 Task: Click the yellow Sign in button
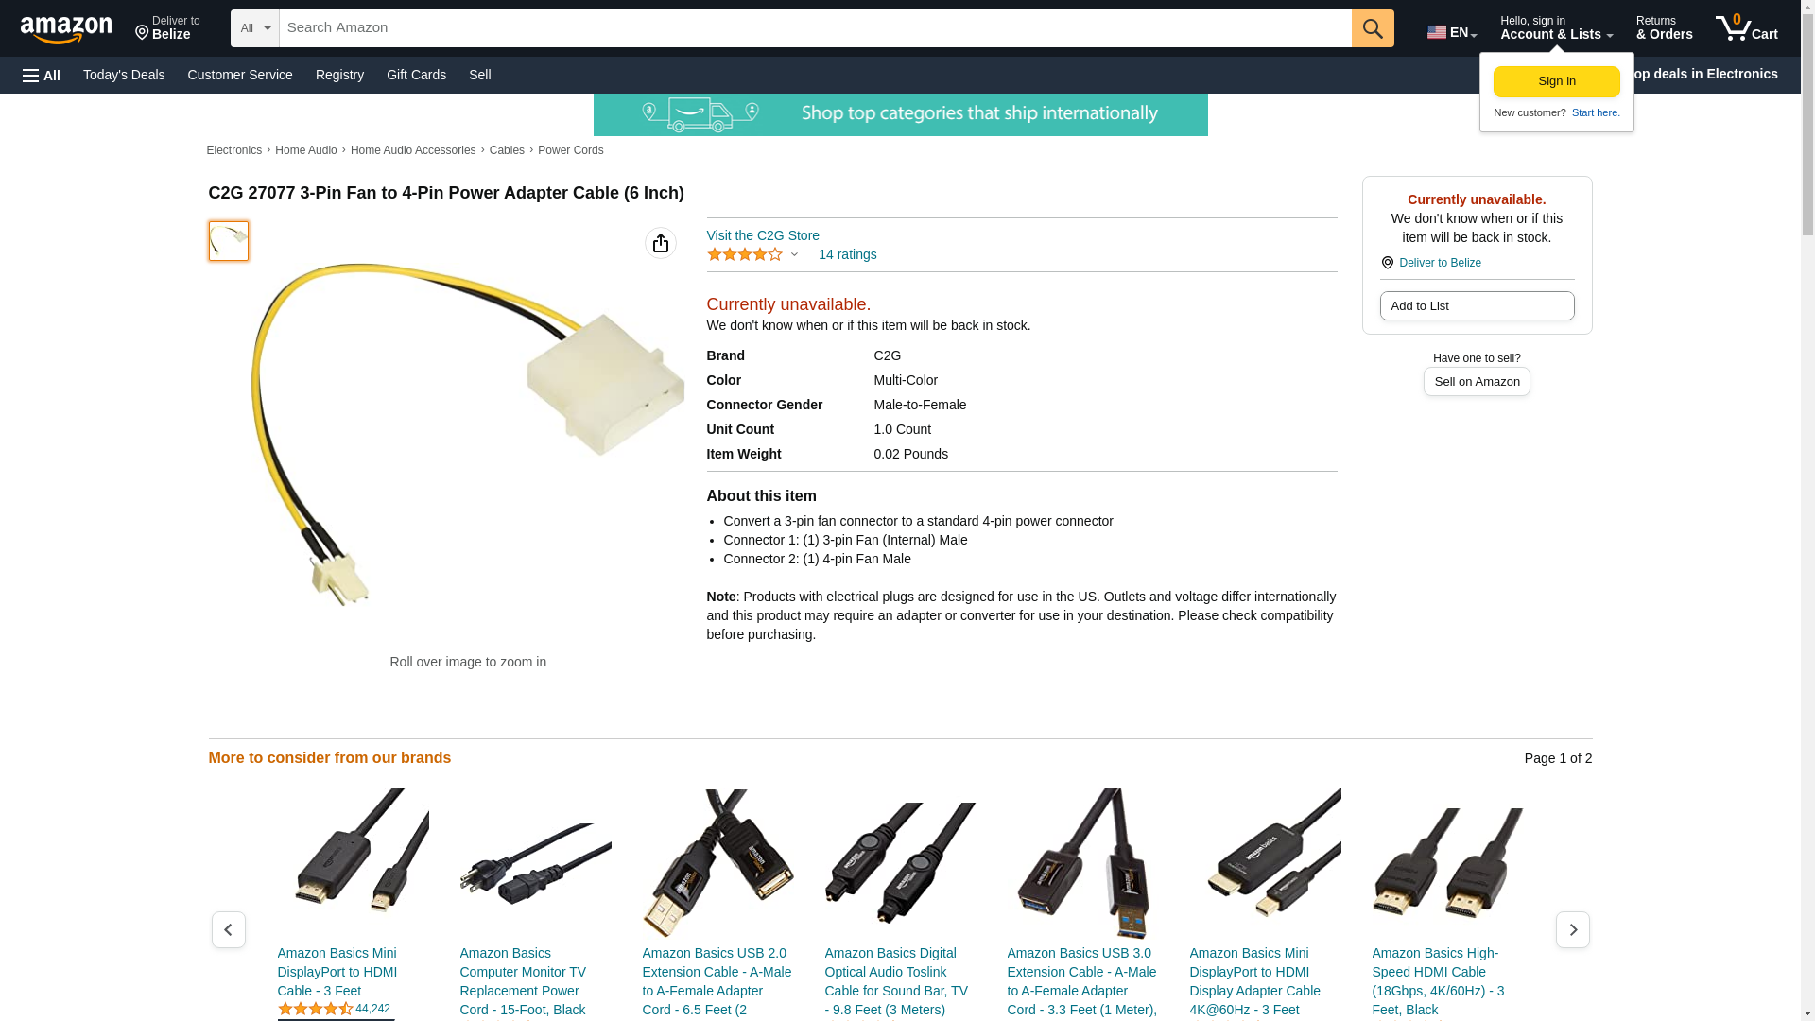coord(1556,81)
